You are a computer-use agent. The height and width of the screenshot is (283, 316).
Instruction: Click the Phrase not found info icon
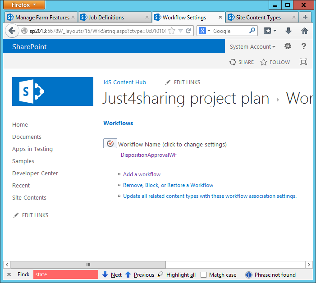coord(249,275)
